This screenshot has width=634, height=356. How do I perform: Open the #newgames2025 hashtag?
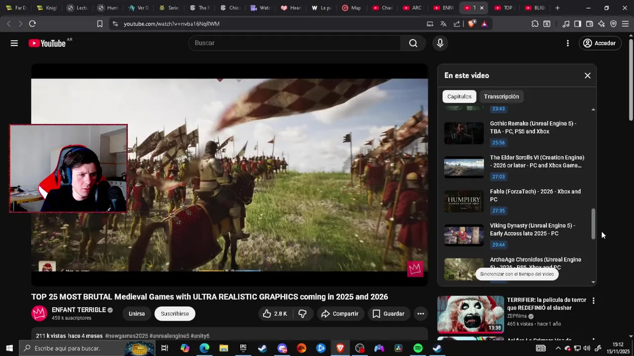[x=126, y=336]
